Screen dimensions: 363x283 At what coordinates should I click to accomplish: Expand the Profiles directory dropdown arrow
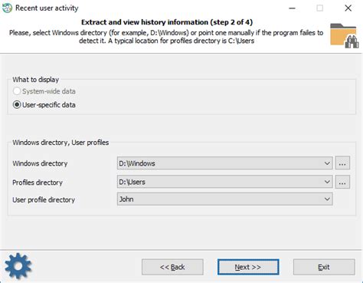coord(327,182)
